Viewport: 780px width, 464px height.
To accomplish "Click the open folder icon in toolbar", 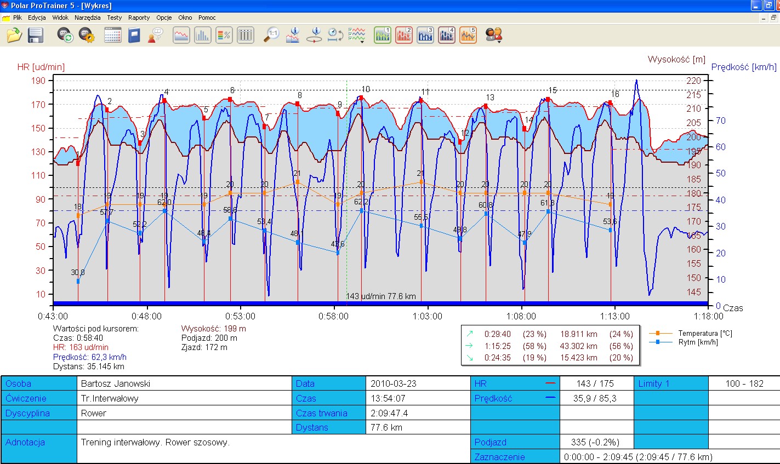I will [x=14, y=36].
